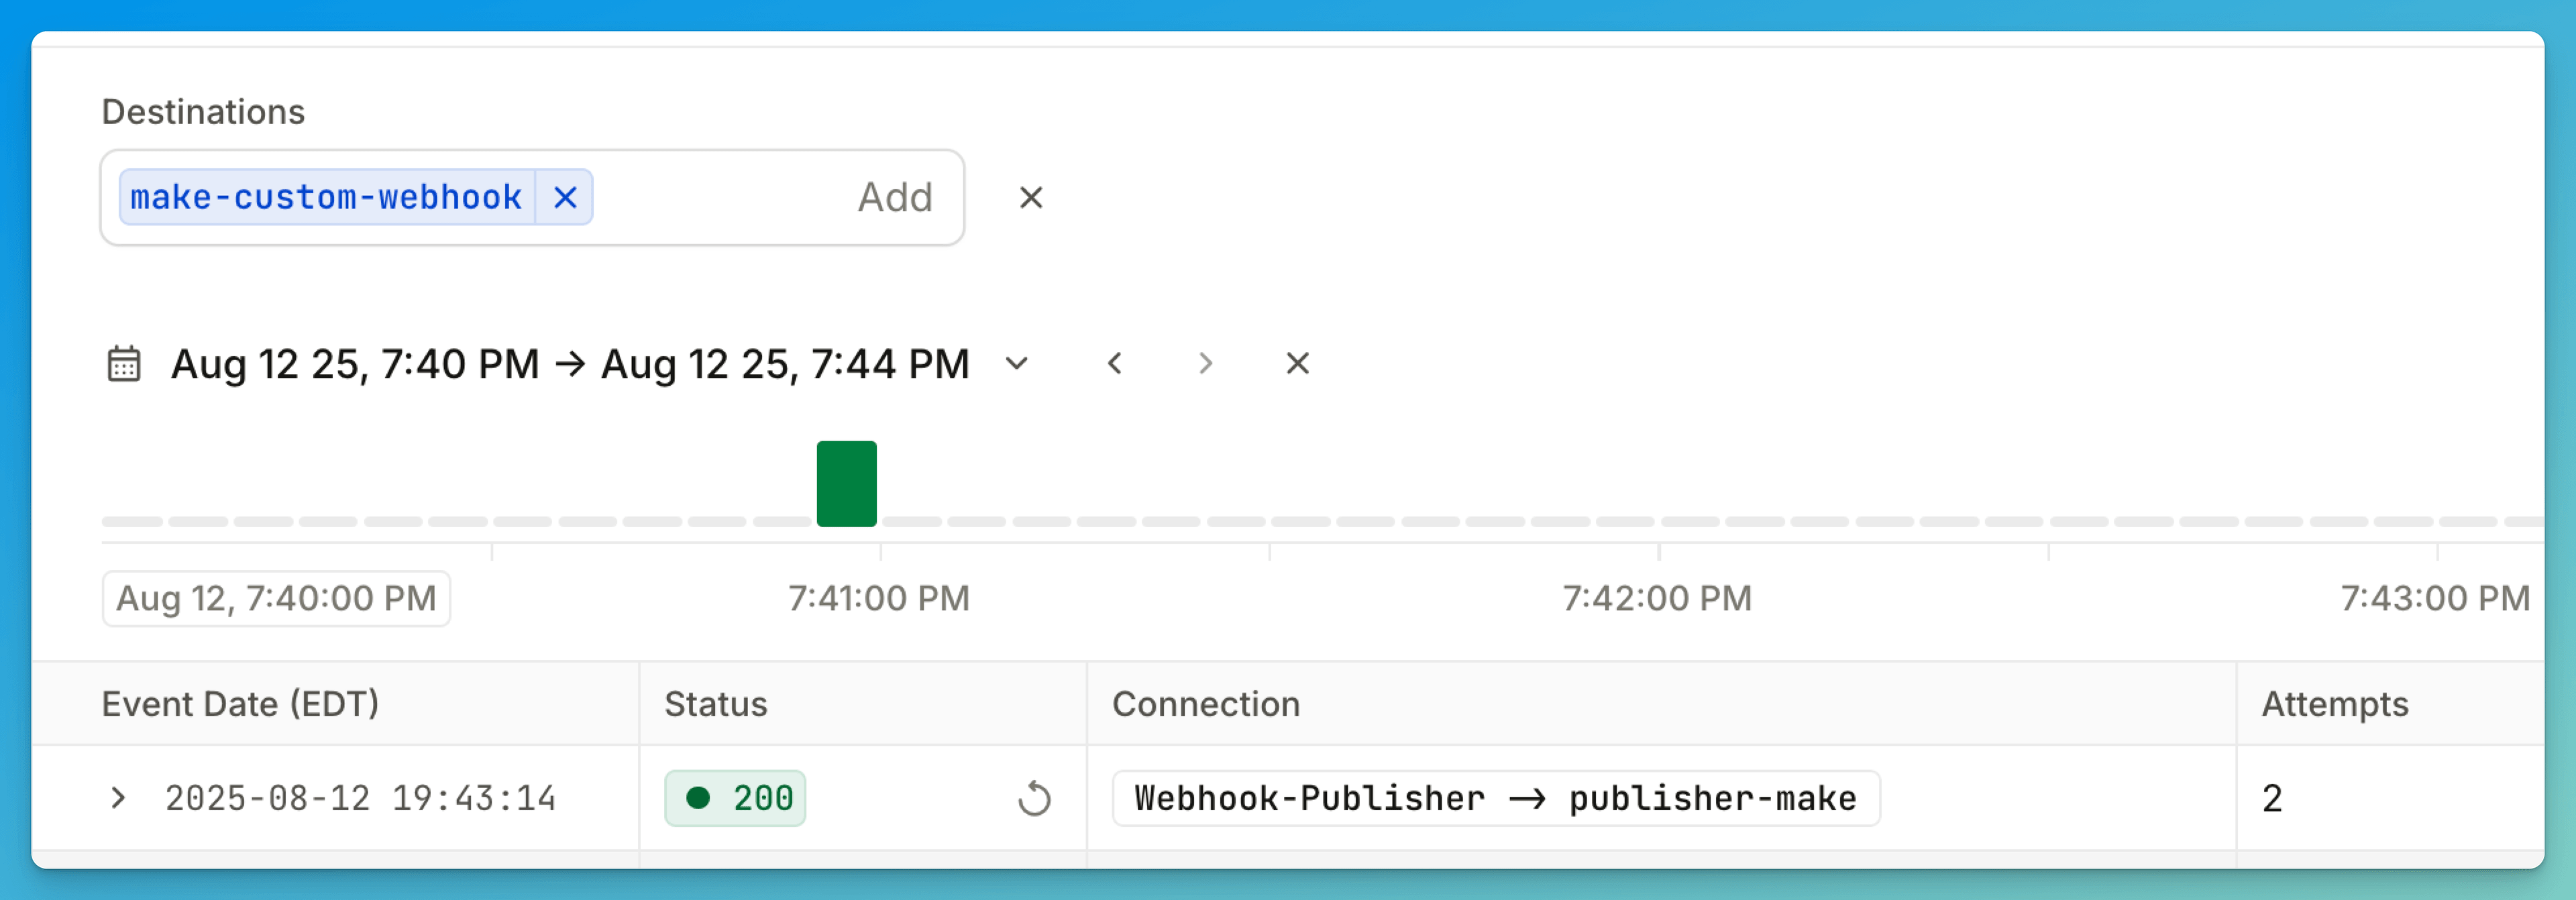Clear the selected date range via its X icon
The width and height of the screenshot is (2576, 900).
pos(1297,364)
